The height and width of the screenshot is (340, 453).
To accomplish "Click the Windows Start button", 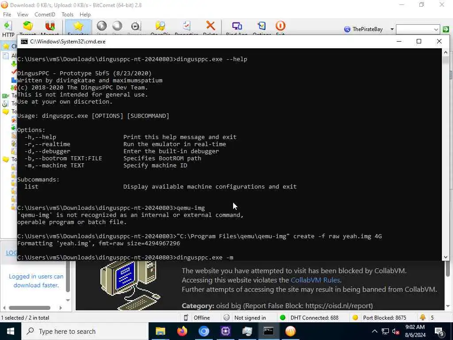I will (11, 331).
